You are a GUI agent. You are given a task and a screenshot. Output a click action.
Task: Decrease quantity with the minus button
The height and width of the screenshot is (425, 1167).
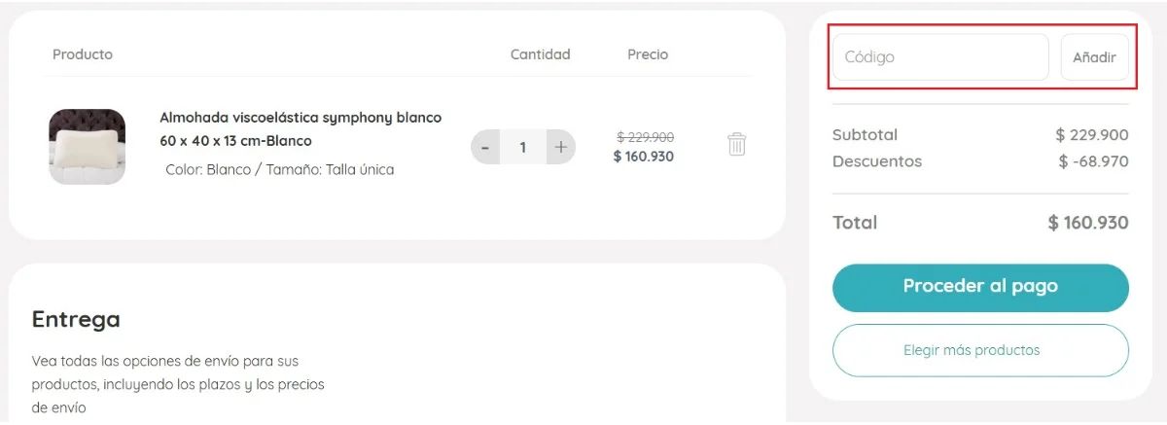(485, 147)
